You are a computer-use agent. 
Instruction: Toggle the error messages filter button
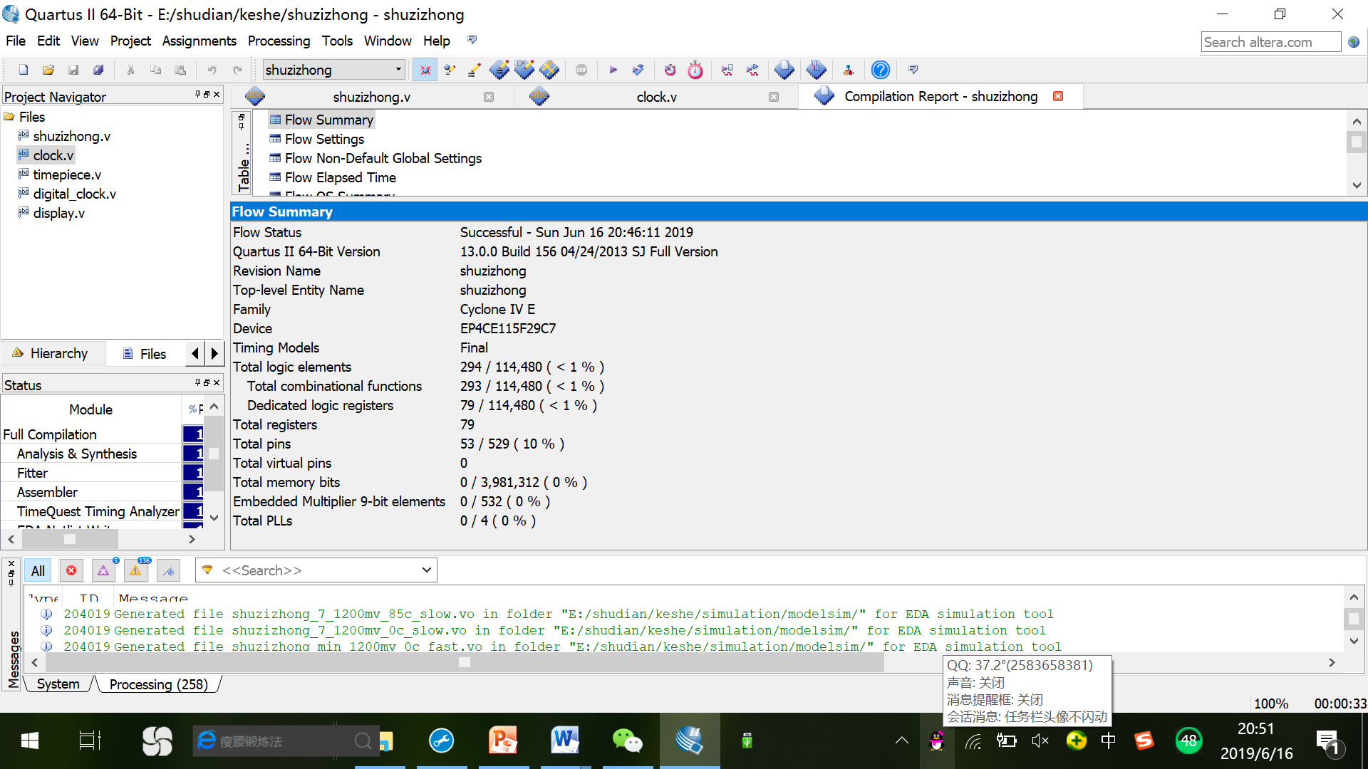click(71, 570)
